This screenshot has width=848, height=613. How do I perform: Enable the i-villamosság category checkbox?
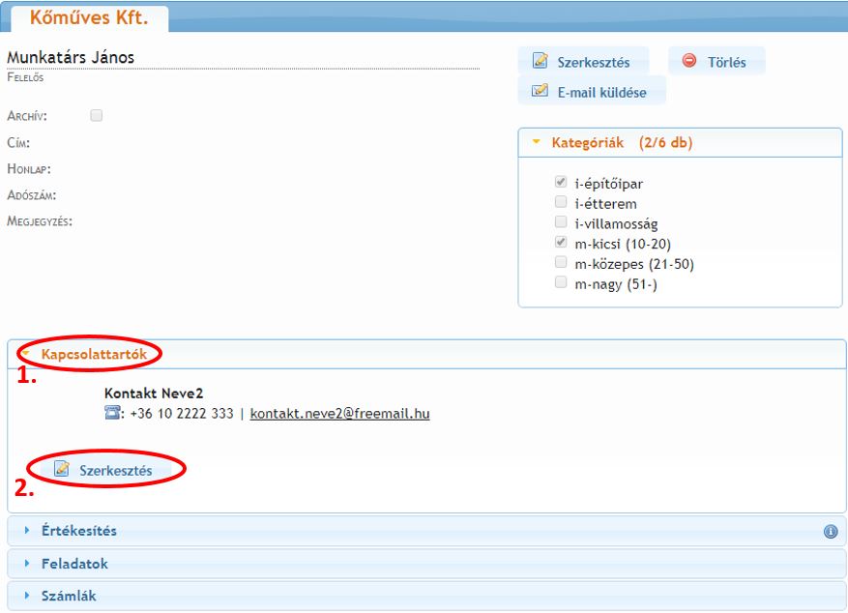561,223
